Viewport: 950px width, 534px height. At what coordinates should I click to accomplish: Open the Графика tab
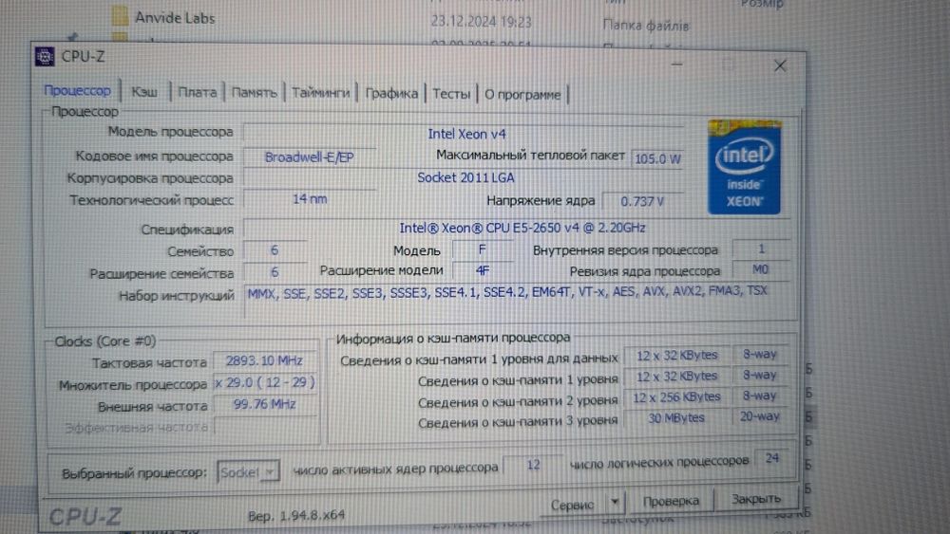(391, 94)
